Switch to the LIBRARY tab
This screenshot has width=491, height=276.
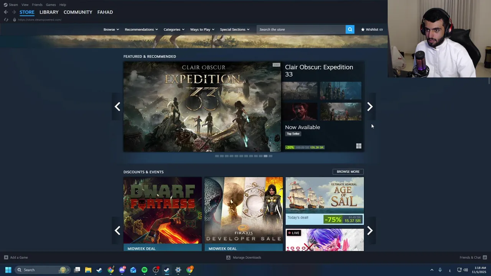point(49,12)
